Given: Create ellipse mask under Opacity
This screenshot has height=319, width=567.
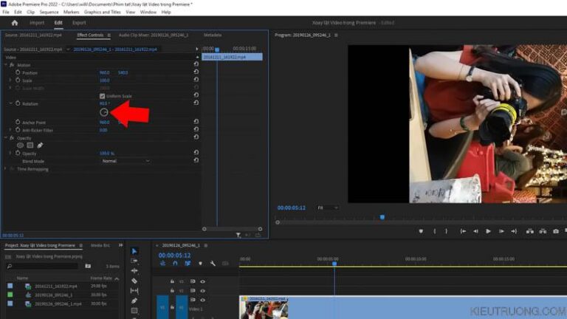Looking at the screenshot, I should pyautogui.click(x=20, y=145).
